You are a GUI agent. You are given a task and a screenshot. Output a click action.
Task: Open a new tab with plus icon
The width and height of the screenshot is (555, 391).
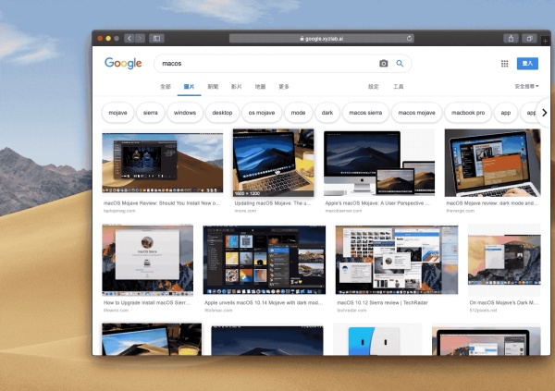[x=545, y=41]
